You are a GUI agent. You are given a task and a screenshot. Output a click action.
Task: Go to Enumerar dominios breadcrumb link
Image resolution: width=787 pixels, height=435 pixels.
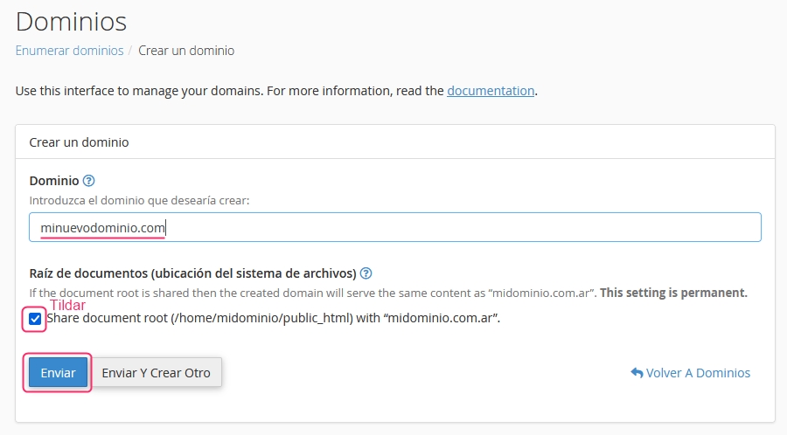[70, 51]
